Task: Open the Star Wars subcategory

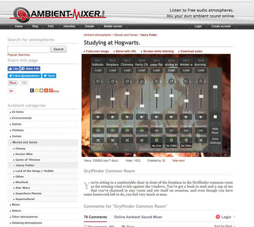Action: [x=22, y=188]
